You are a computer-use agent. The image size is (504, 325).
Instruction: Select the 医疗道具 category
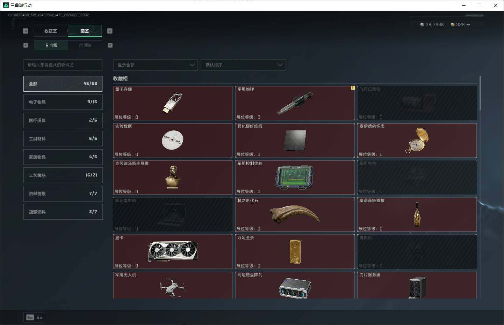point(63,120)
